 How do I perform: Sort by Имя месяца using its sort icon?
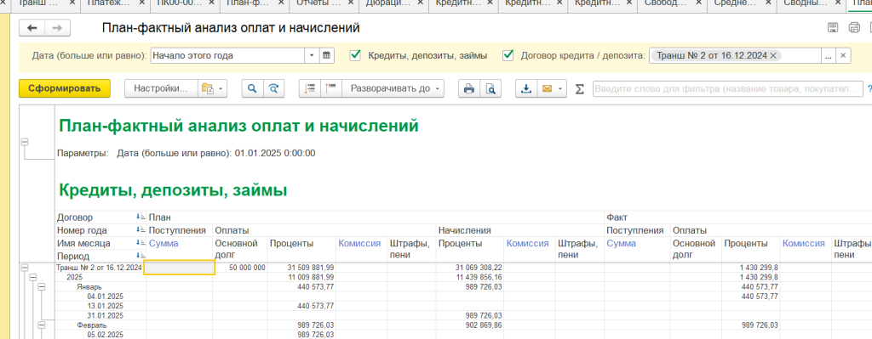(x=140, y=243)
